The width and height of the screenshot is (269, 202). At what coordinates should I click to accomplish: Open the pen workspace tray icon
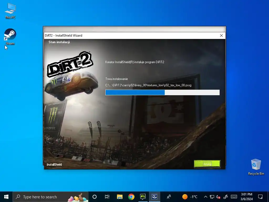225,197
